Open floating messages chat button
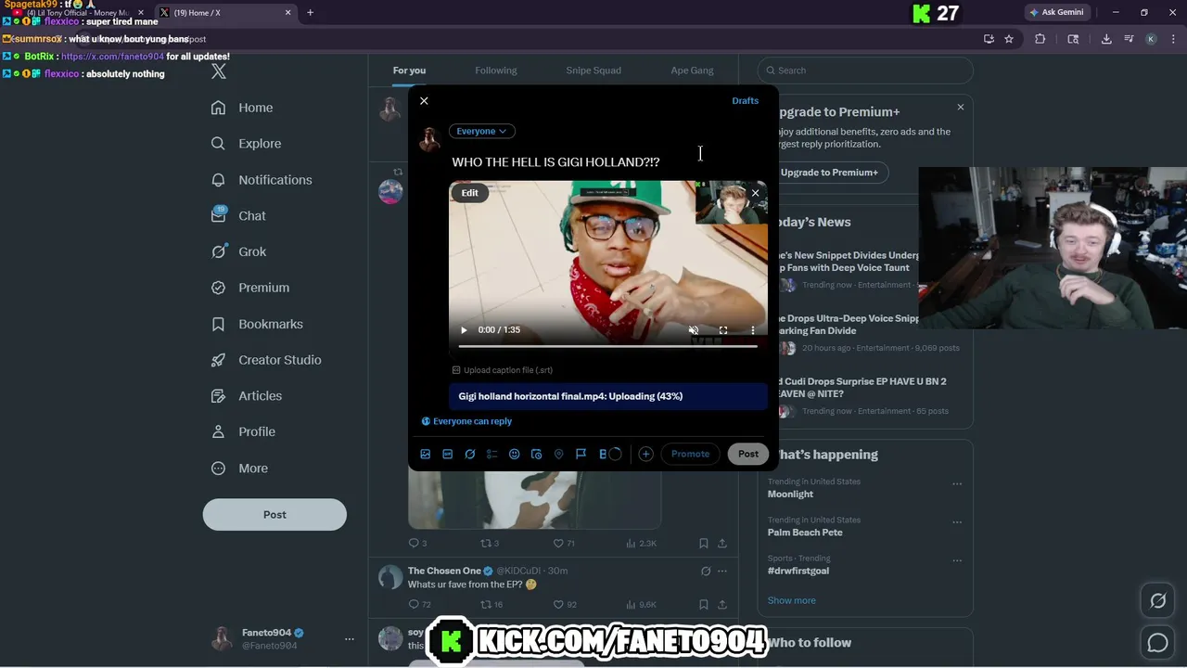 click(x=1158, y=642)
